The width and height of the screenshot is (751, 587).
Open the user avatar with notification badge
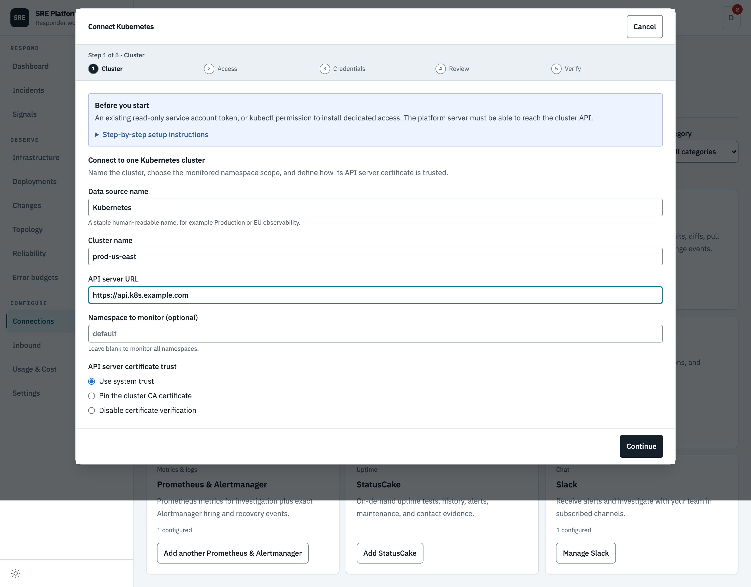click(x=731, y=17)
